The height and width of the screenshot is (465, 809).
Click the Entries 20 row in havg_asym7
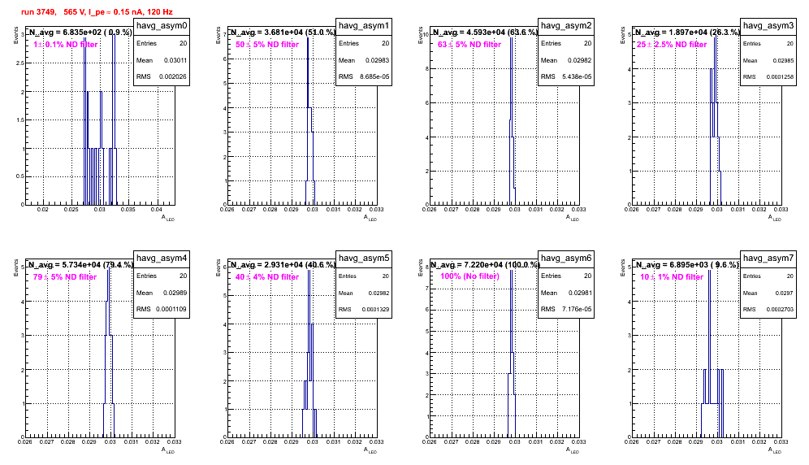768,276
